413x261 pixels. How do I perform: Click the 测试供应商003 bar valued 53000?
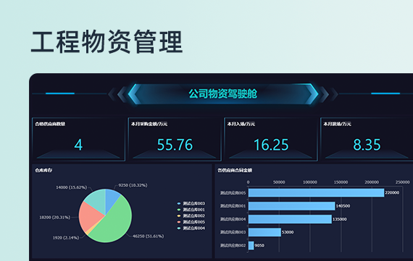coord(264,232)
